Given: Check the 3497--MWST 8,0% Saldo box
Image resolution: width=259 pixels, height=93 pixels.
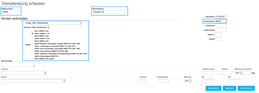Looking at the screenshot, I should coord(32,59).
